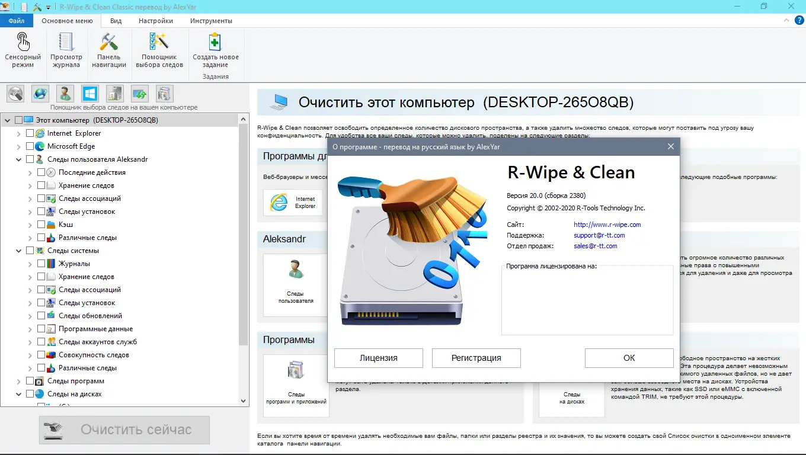Click the Windows logo wizard icon
Viewport: 806px width, 455px height.
(90, 94)
